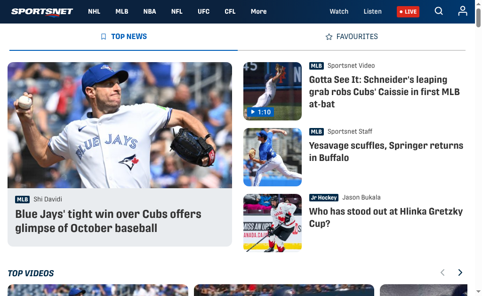Open the search magnifier icon
The height and width of the screenshot is (296, 482).
[439, 11]
